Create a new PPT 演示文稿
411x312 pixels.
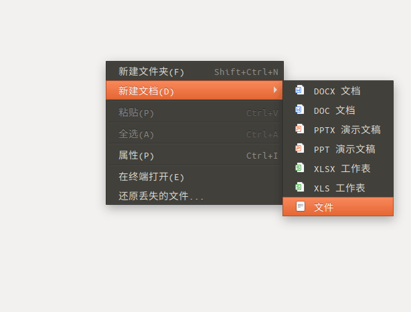338,149
